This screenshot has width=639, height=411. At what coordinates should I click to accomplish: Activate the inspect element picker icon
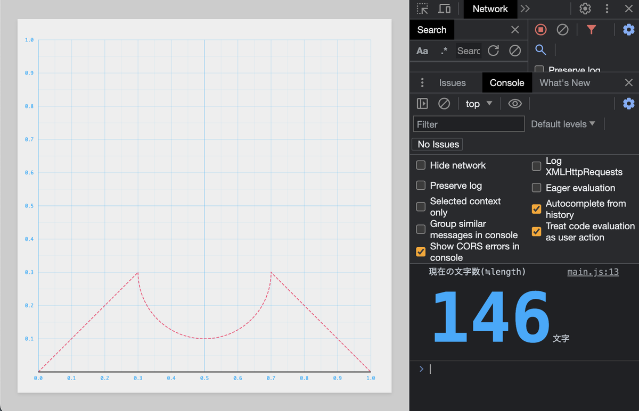423,9
